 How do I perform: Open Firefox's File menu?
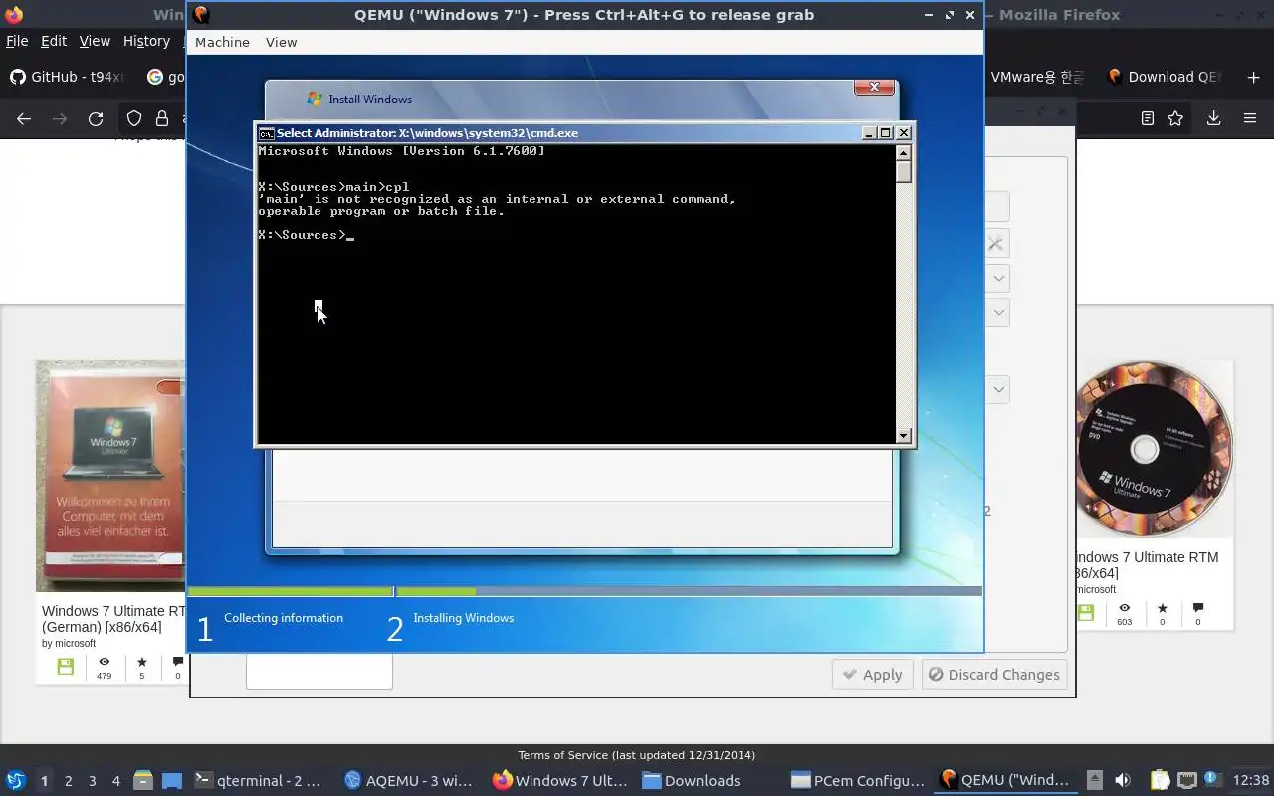coord(17,41)
